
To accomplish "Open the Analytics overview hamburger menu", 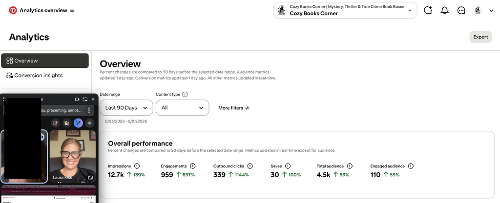I will point(72,11).
